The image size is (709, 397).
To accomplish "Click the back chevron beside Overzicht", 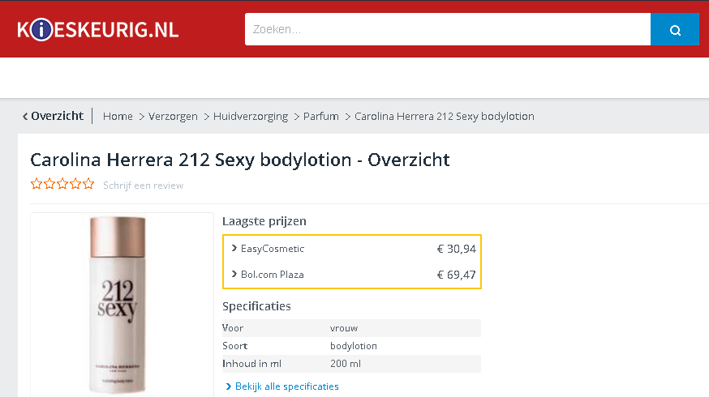I will tap(25, 117).
